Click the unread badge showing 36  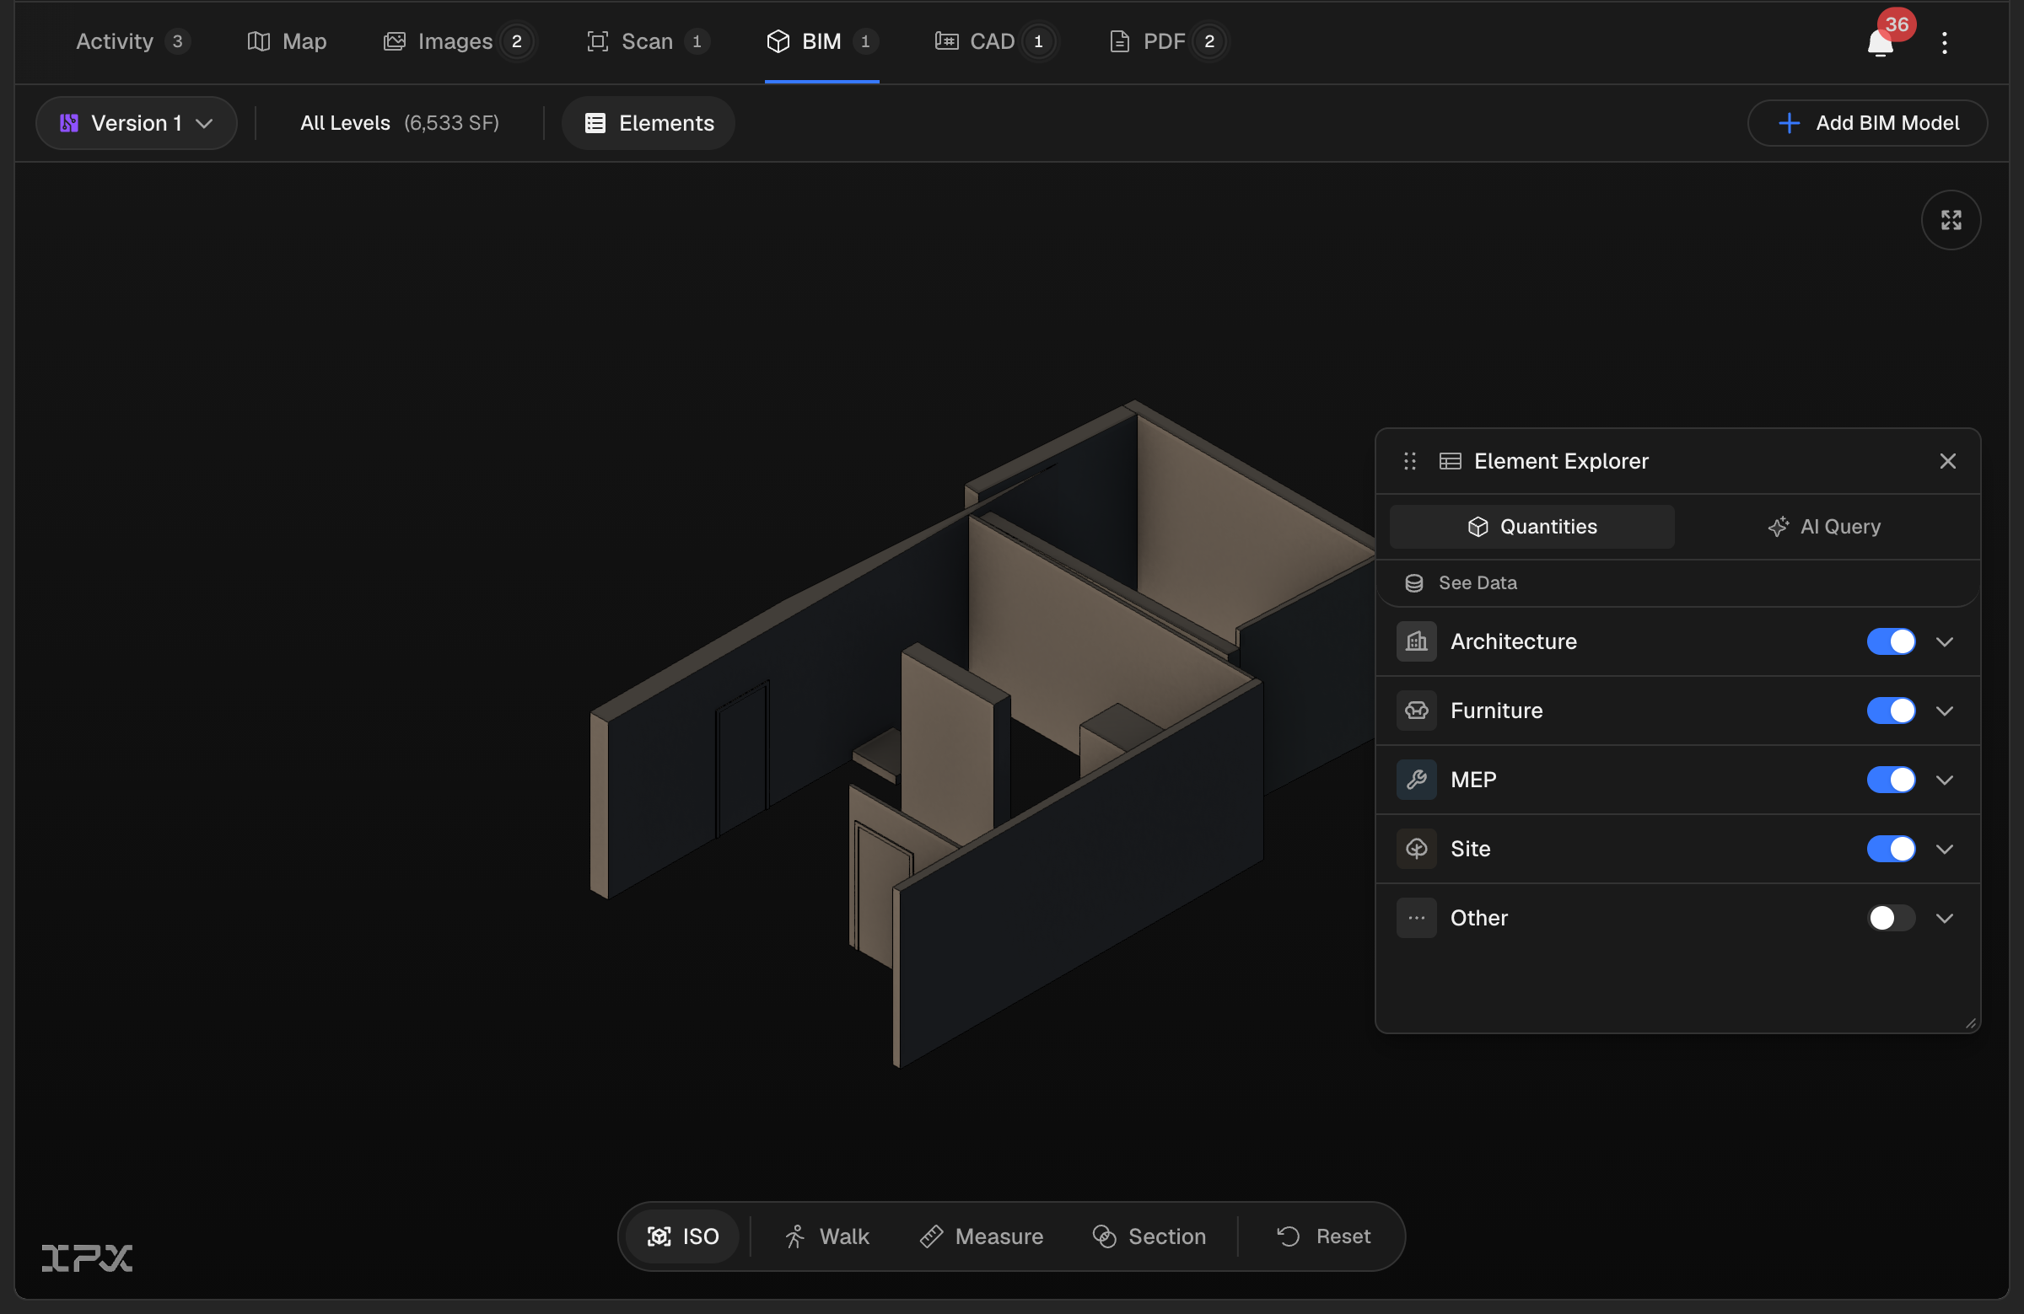pyautogui.click(x=1897, y=24)
